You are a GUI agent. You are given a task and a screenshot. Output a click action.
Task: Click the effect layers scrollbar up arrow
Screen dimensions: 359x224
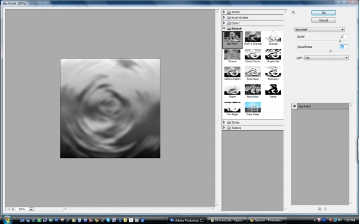point(351,105)
